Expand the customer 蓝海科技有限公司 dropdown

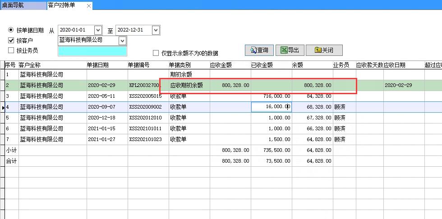pyautogui.click(x=122, y=41)
